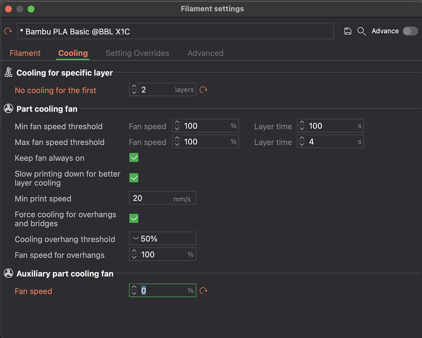The width and height of the screenshot is (422, 338).
Task: Click the thermometer icon by Cooling for specific layer
Action: click(9, 73)
